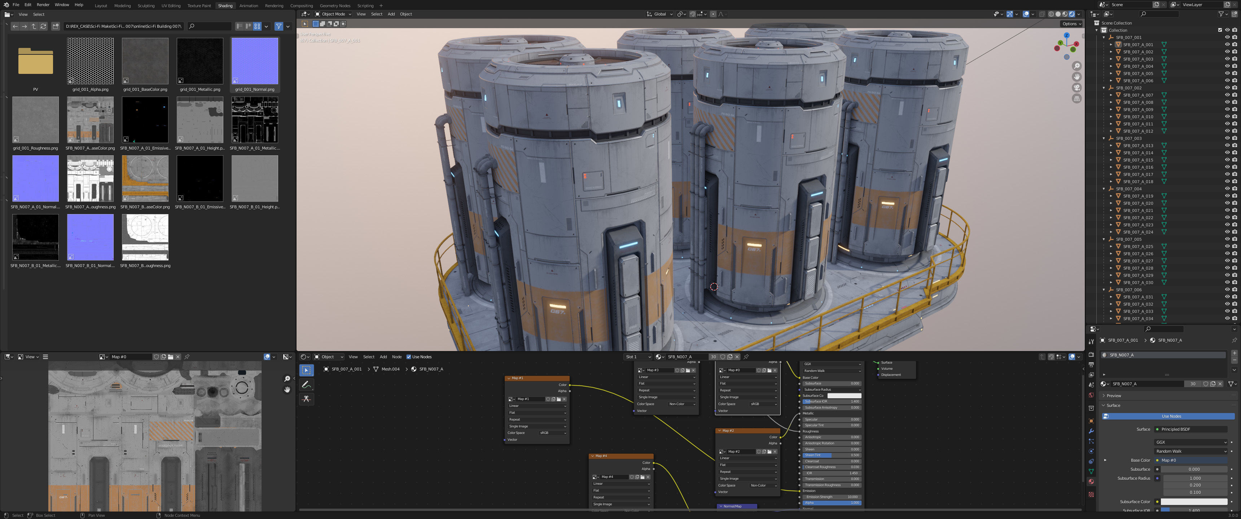Select Links Cut tool in node editor
Screen dimensions: 1241x519
pyautogui.click(x=306, y=399)
